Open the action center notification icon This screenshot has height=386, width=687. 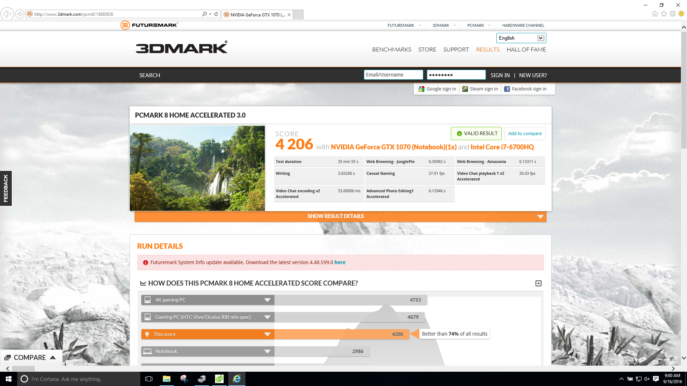click(x=656, y=379)
